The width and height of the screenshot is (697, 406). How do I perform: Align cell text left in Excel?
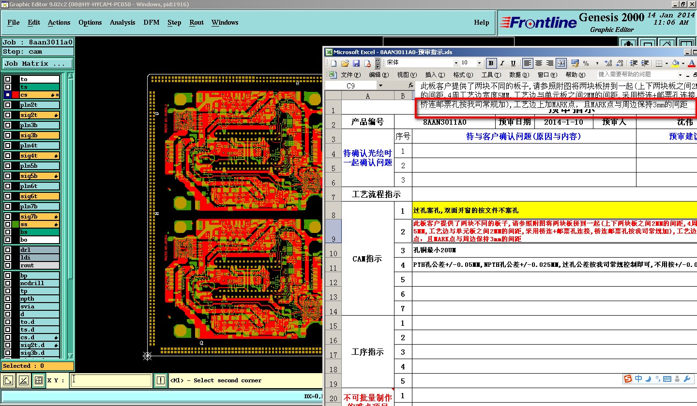[x=527, y=63]
